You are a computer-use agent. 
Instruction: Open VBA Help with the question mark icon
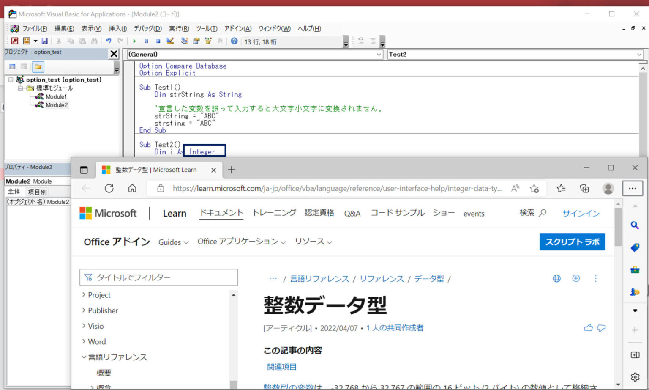point(234,41)
